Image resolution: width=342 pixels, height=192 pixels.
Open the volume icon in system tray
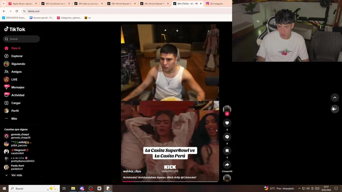[x=308, y=188]
